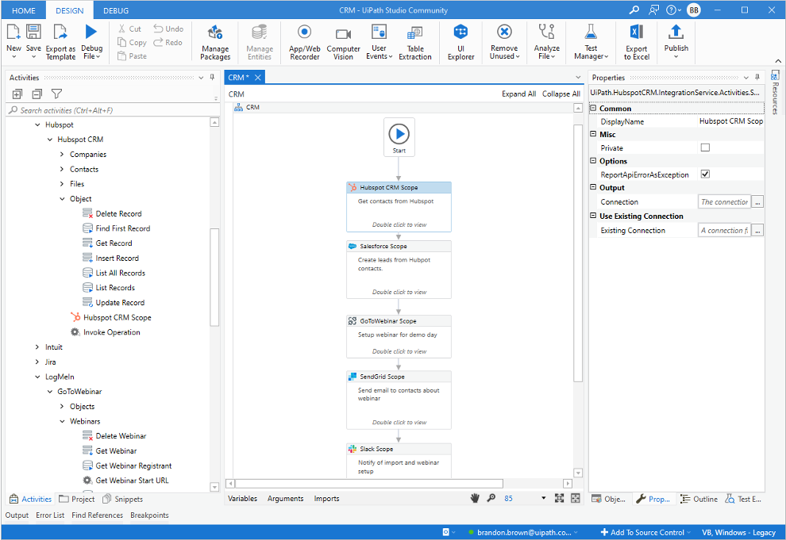The width and height of the screenshot is (786, 540).
Task: Click the Search activities field
Action: [113, 110]
